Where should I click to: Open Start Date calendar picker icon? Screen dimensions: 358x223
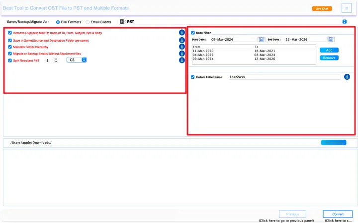[262, 39]
